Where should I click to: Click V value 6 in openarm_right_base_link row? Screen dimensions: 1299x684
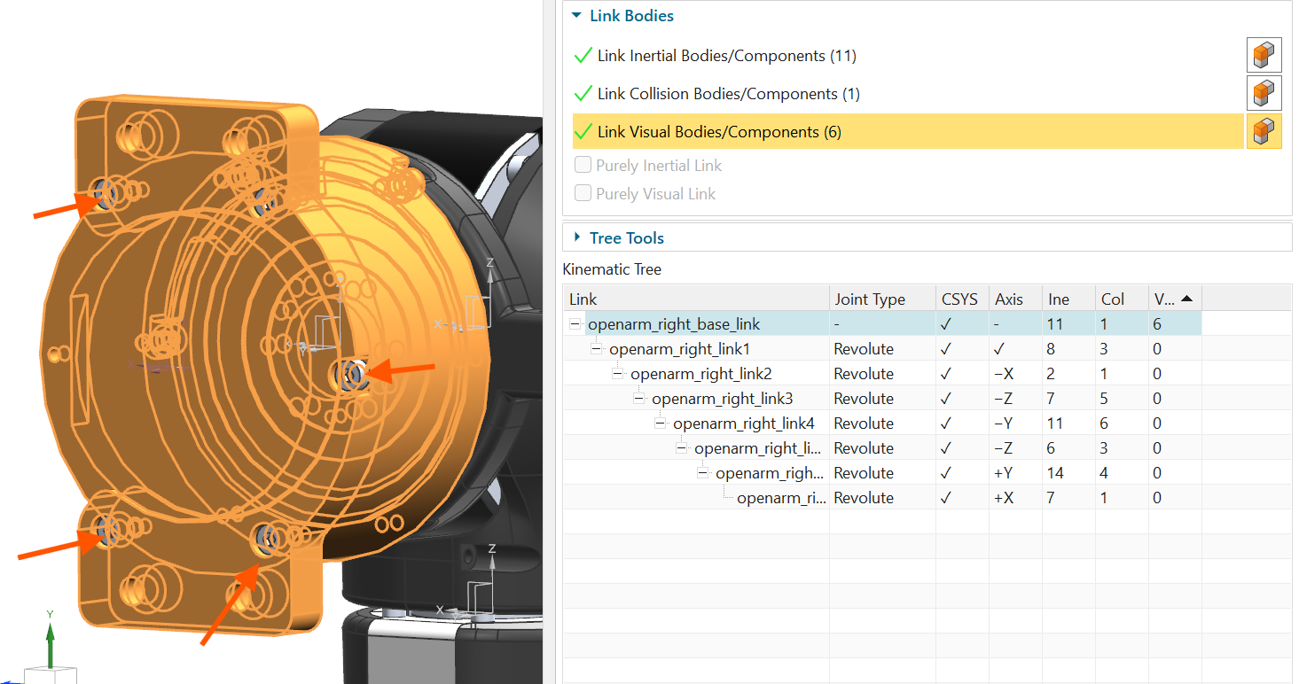pos(1157,324)
